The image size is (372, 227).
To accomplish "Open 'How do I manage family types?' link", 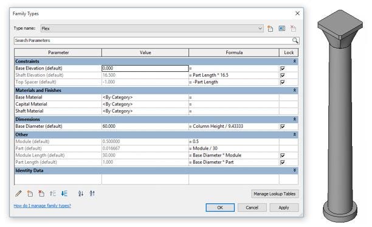I will [42, 206].
